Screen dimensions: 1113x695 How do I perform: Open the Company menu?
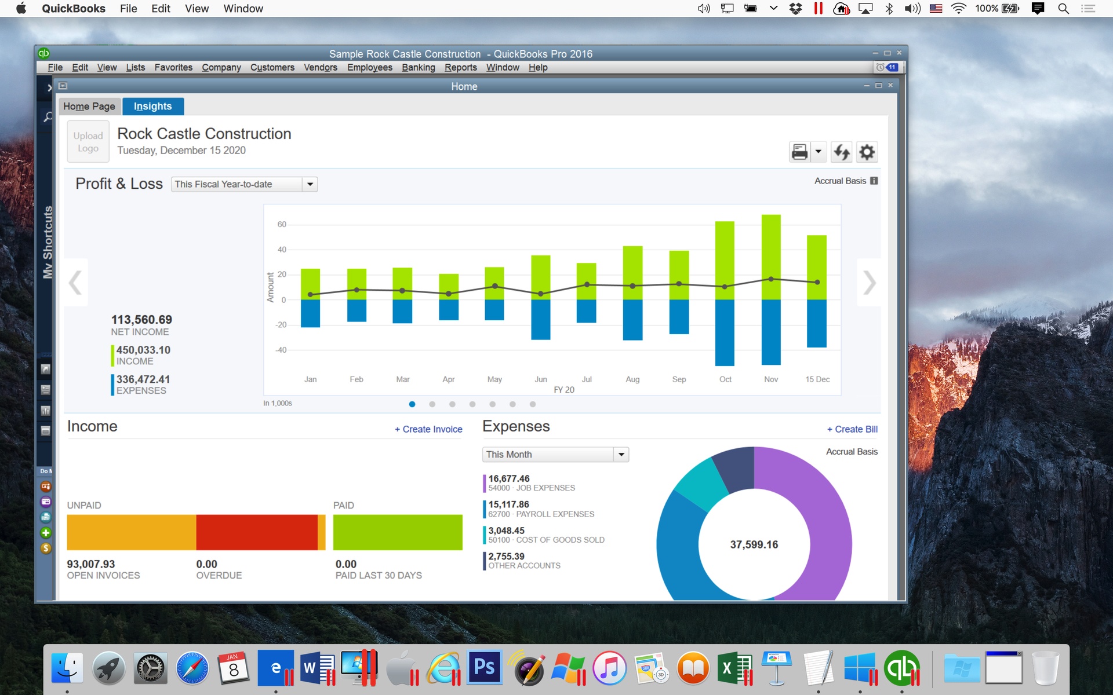click(x=221, y=67)
